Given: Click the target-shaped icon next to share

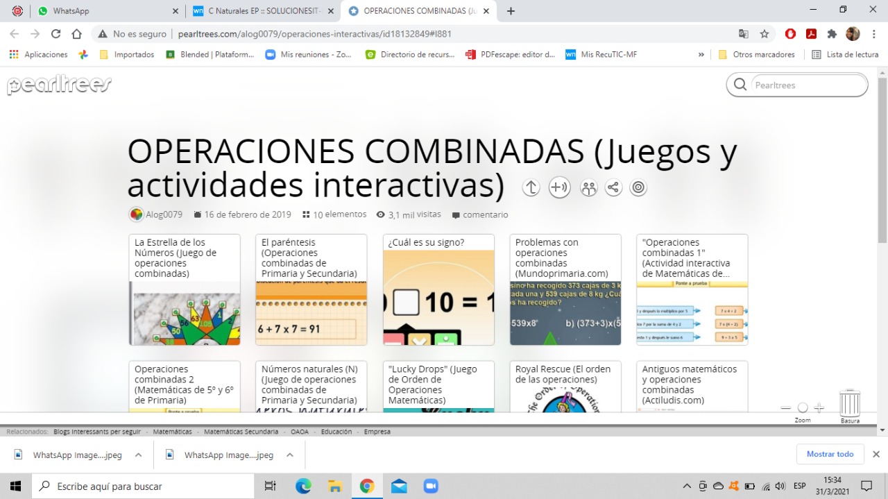Looking at the screenshot, I should pos(638,187).
